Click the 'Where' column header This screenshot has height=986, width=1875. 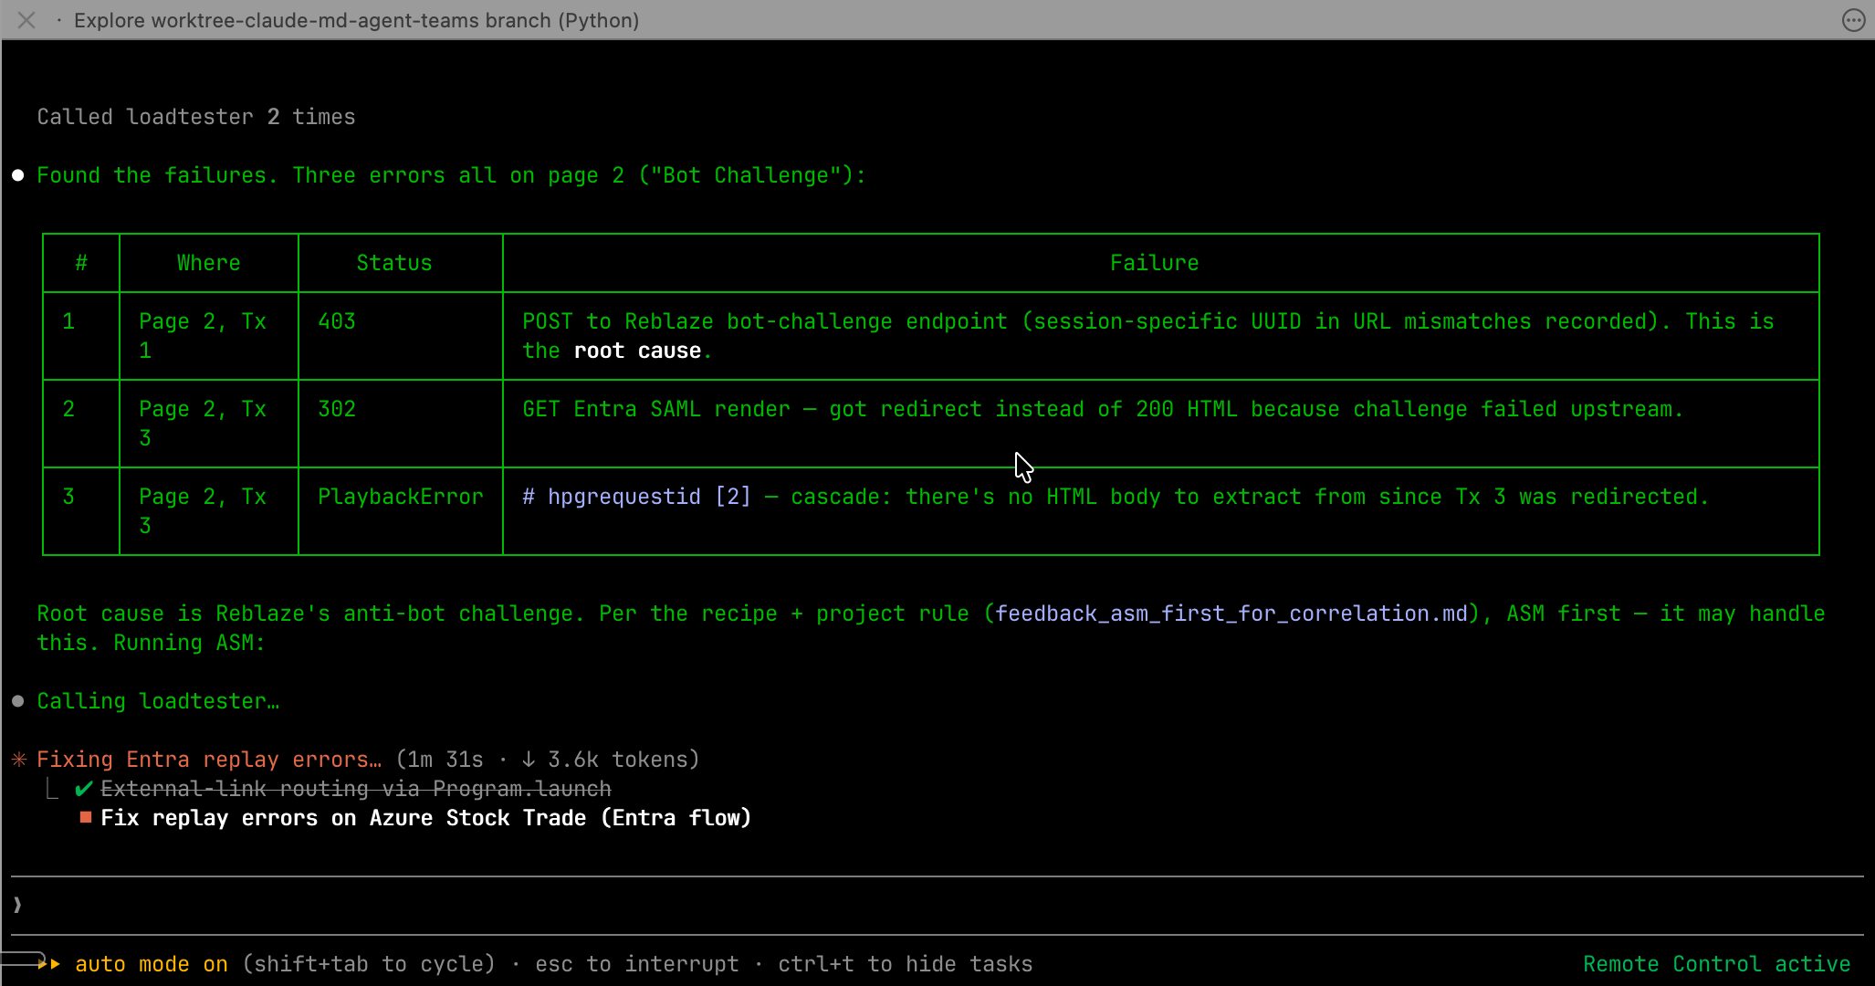(209, 263)
